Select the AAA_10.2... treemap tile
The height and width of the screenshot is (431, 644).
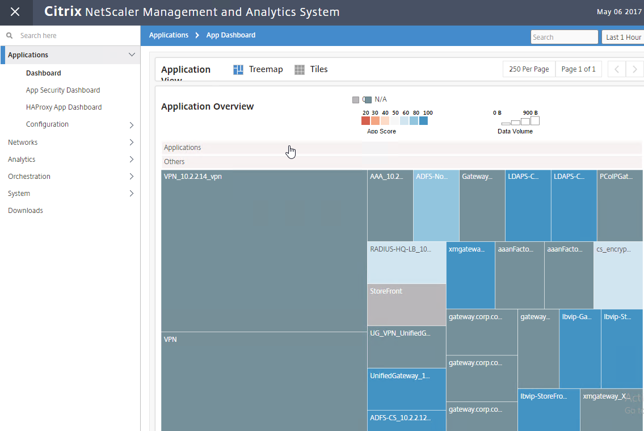click(390, 206)
